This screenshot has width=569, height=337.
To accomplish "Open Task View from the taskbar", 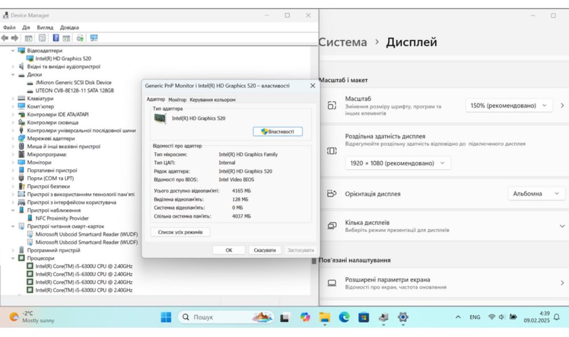I will point(285,318).
